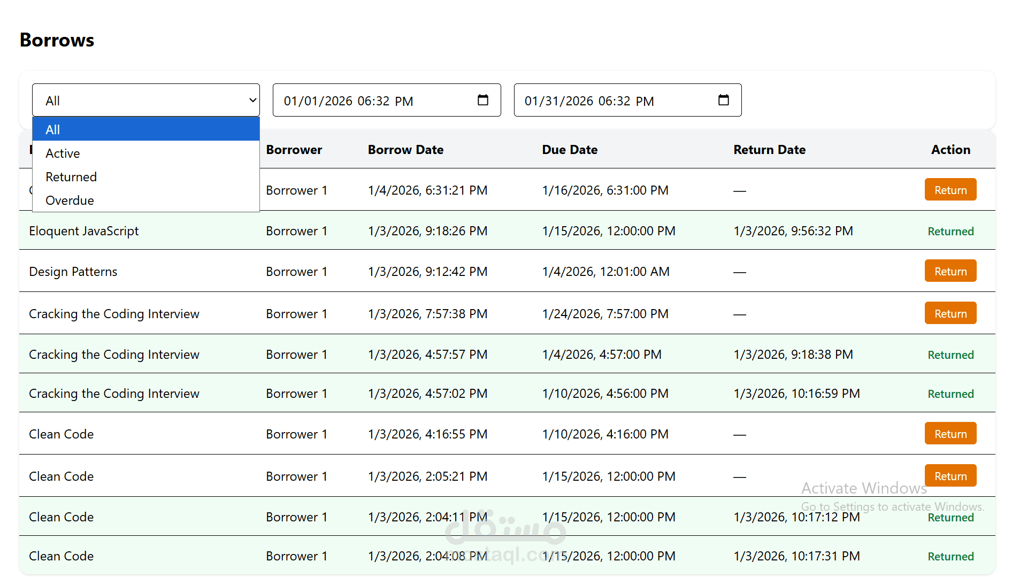Screen dimensions: 1012x577
Task: Return Clean Code borrowed at 2:05:21 PM
Action: tap(950, 476)
